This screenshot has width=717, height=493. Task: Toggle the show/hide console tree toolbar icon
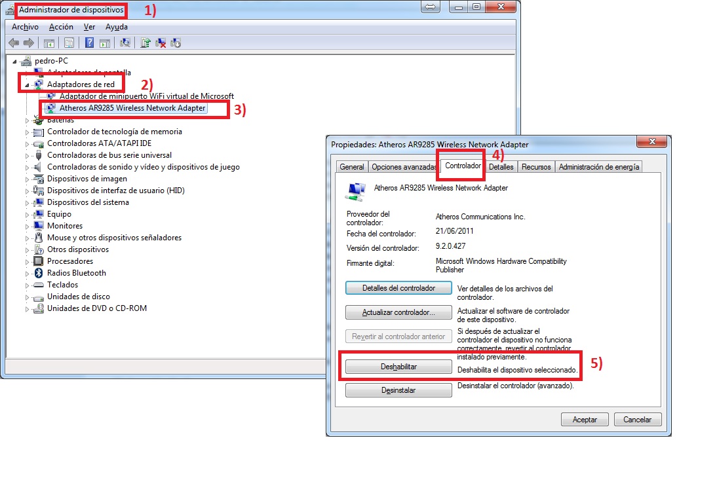coord(49,43)
